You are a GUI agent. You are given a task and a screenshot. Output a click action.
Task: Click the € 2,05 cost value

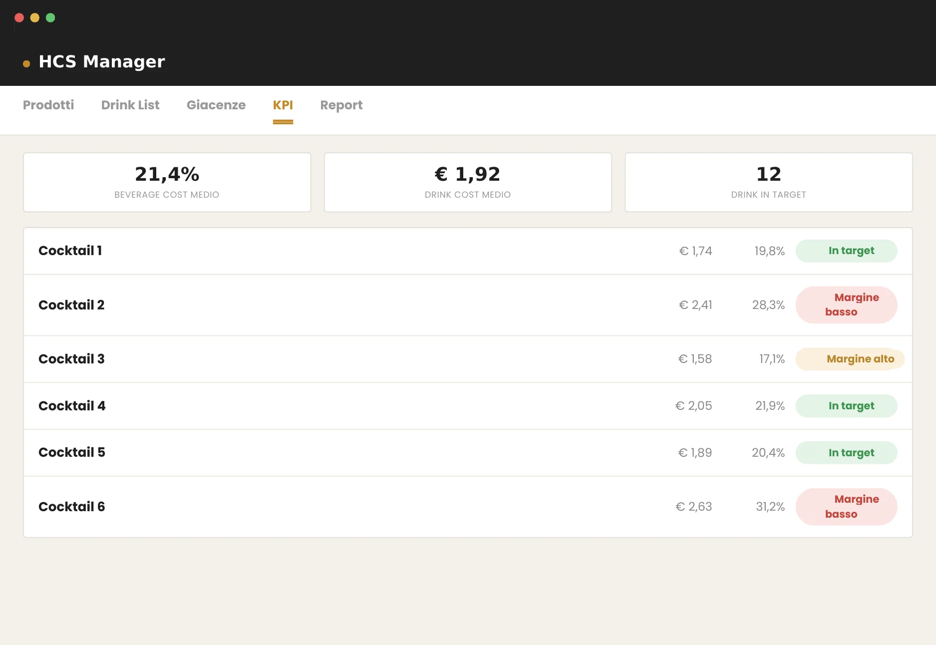[x=694, y=406]
